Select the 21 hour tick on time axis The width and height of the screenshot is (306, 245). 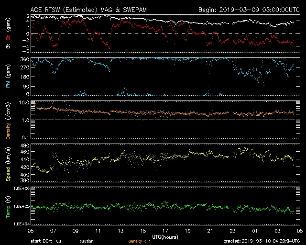[x=210, y=231]
